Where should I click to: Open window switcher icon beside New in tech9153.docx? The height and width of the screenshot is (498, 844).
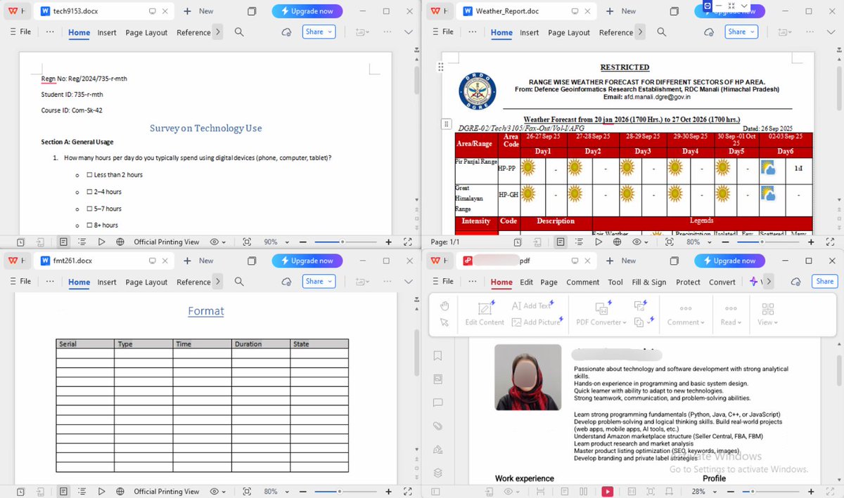(252, 11)
